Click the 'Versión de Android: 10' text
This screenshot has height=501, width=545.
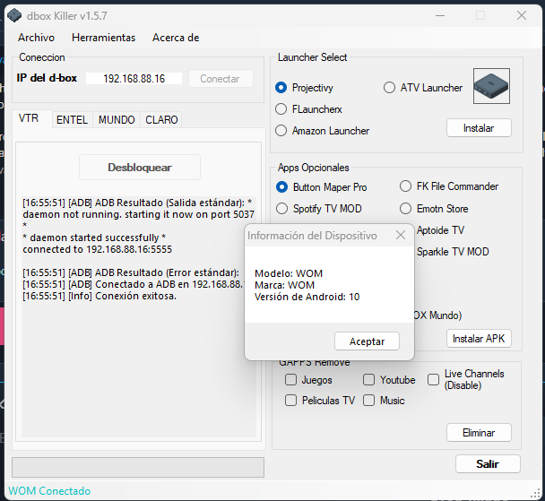click(x=307, y=297)
